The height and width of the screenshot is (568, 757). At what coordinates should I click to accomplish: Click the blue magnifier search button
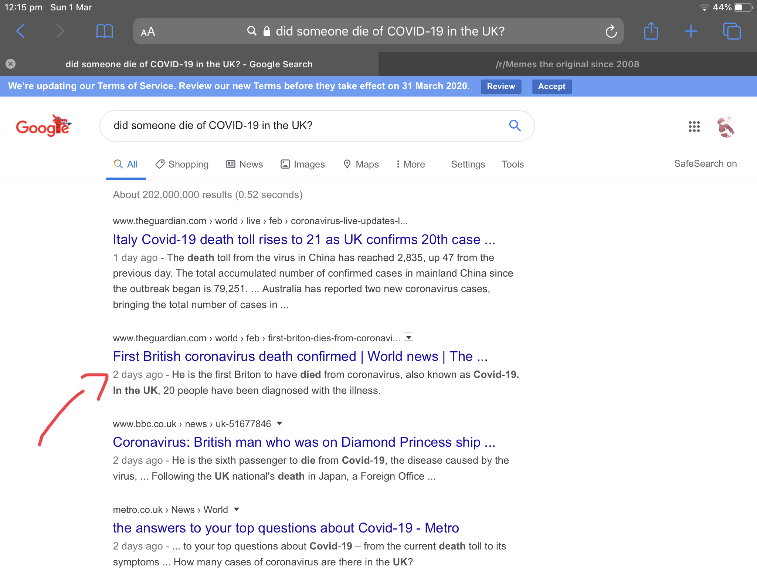pos(515,126)
